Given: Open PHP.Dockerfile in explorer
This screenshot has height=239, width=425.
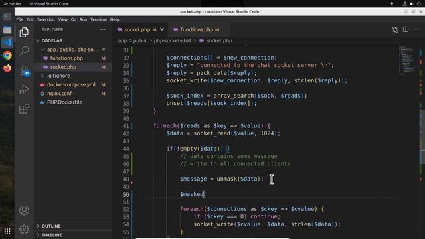Looking at the screenshot, I should coord(72,102).
